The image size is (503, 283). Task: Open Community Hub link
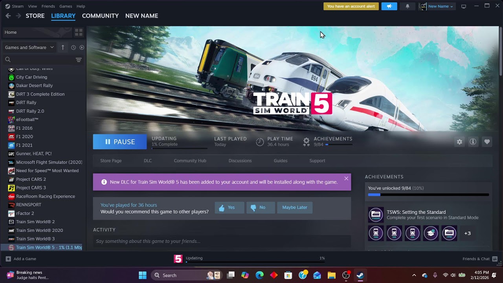click(x=190, y=161)
